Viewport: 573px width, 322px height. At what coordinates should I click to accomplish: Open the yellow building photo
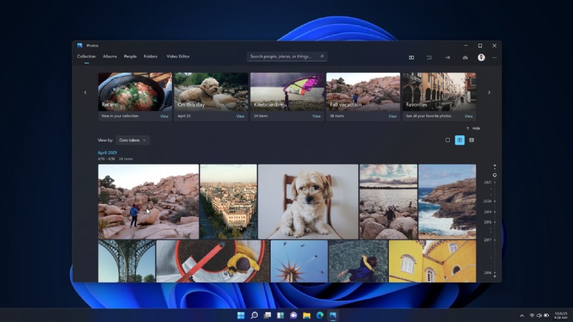[433, 261]
